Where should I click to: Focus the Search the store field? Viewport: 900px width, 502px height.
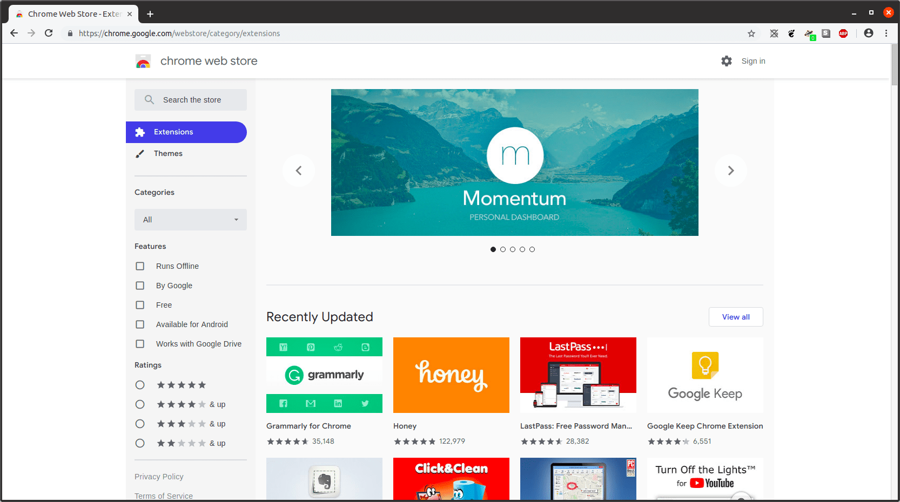point(191,100)
